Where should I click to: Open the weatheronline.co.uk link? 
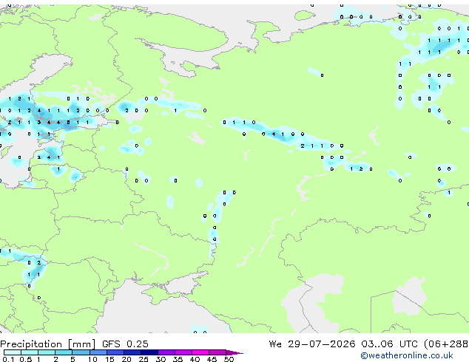point(407,355)
